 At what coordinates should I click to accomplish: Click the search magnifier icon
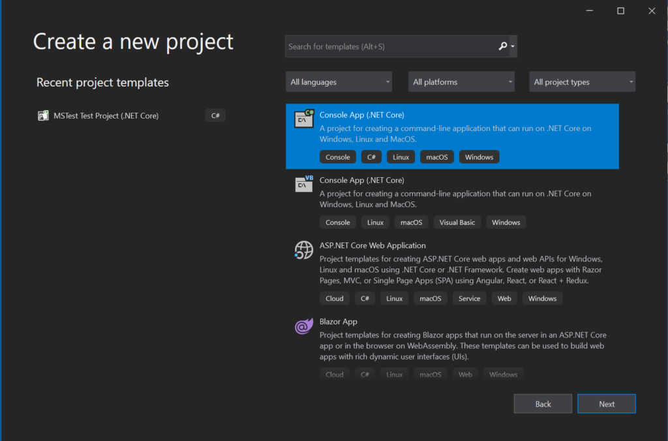click(502, 46)
